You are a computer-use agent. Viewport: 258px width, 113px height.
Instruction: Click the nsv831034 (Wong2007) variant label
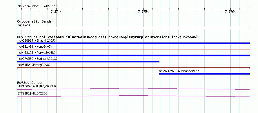(x=35, y=47)
